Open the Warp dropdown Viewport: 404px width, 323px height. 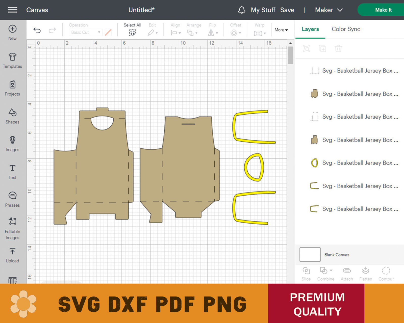click(260, 33)
